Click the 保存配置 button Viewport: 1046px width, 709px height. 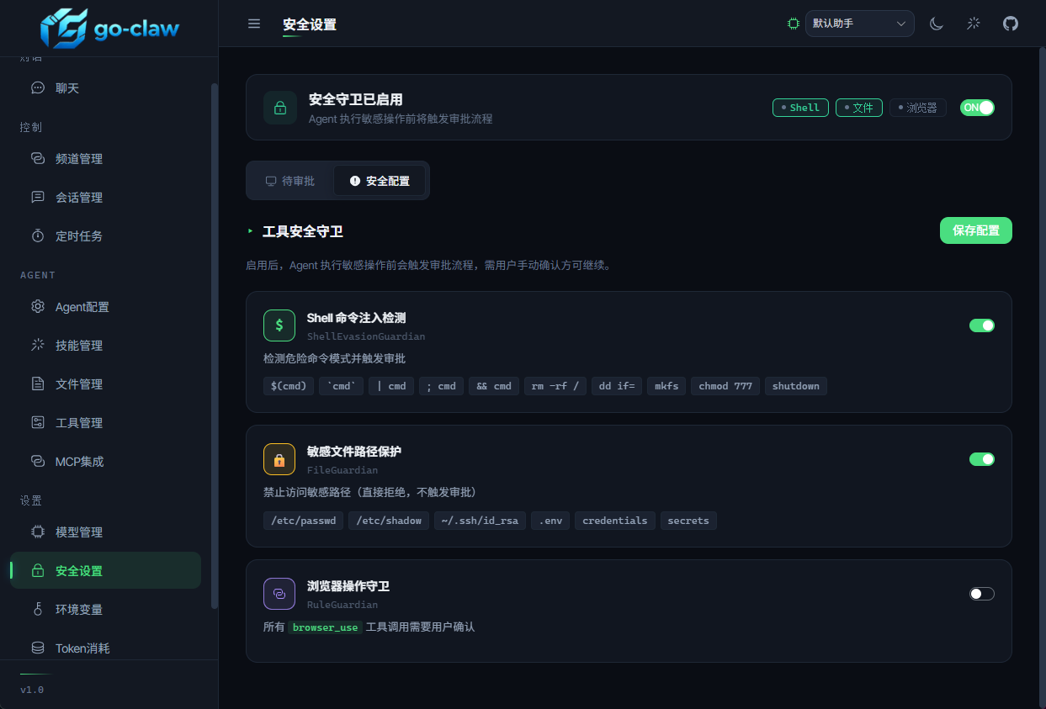(976, 230)
